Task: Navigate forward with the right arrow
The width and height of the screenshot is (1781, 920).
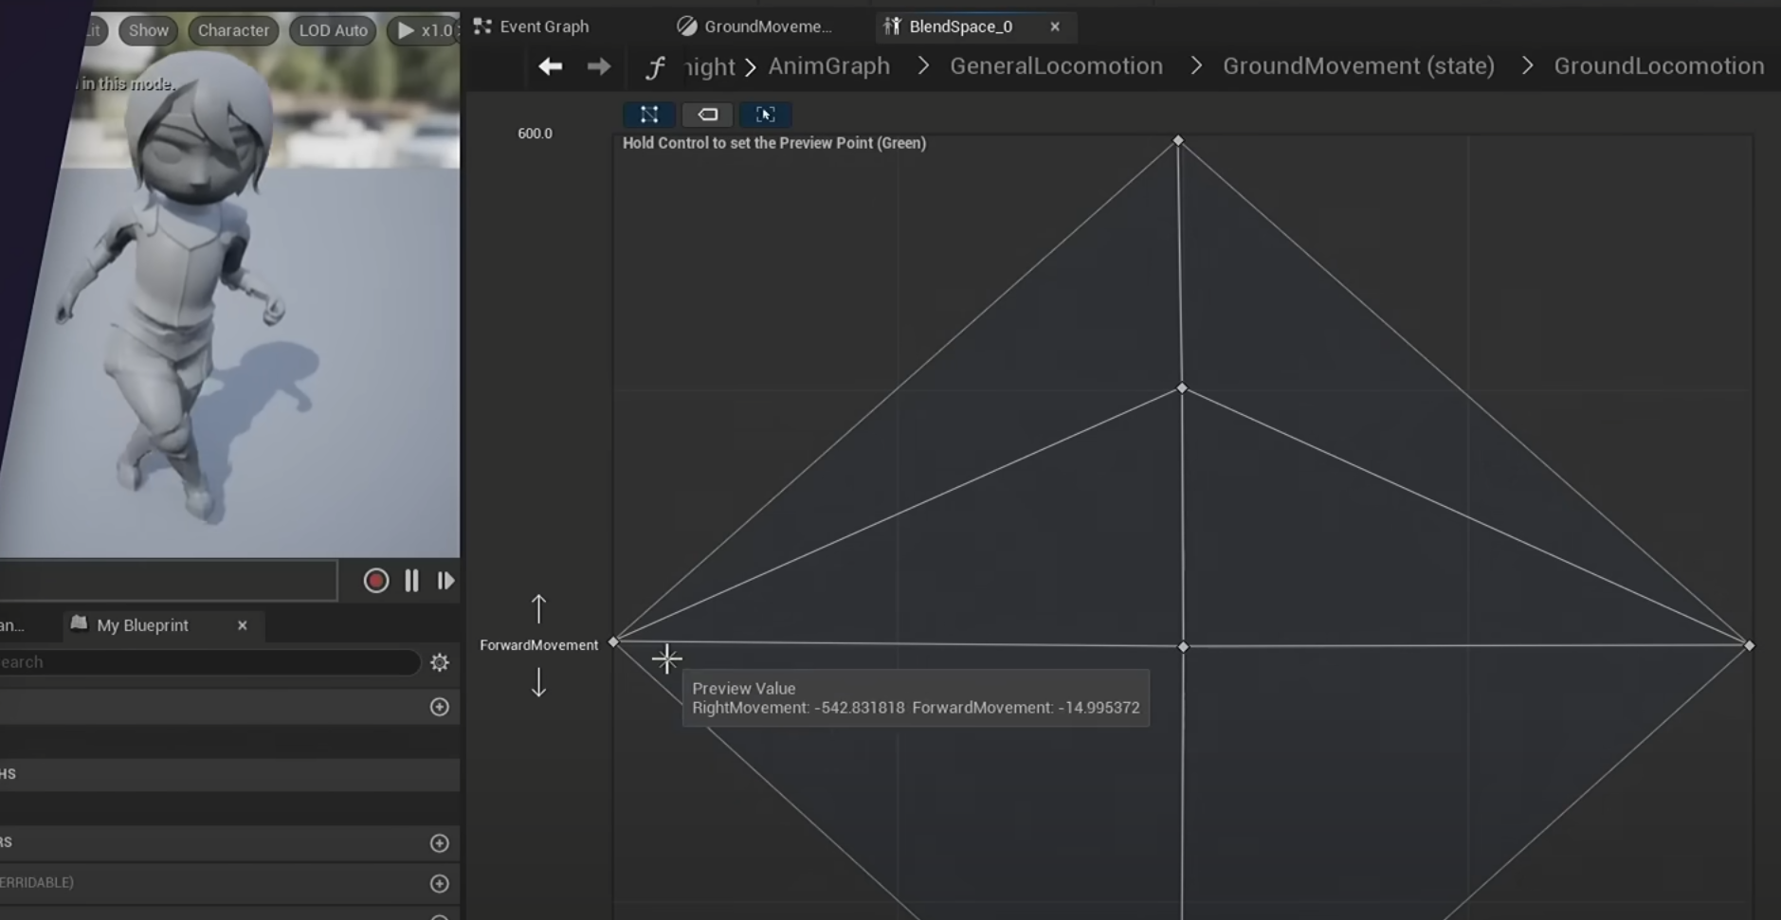Action: coord(599,66)
